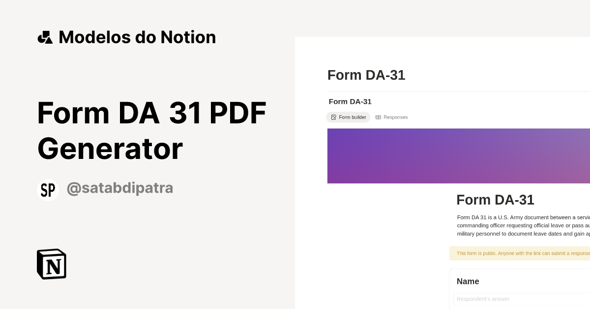The width and height of the screenshot is (590, 309).
Task: Click the edit icon inside the Form builder pill
Action: coord(333,117)
